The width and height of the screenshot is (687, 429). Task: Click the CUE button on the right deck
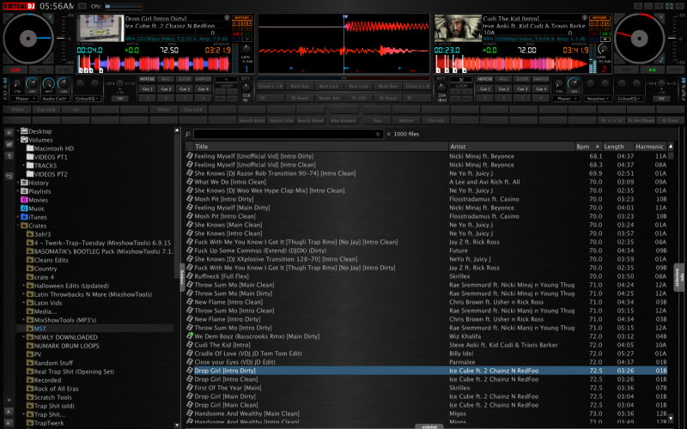626,69
